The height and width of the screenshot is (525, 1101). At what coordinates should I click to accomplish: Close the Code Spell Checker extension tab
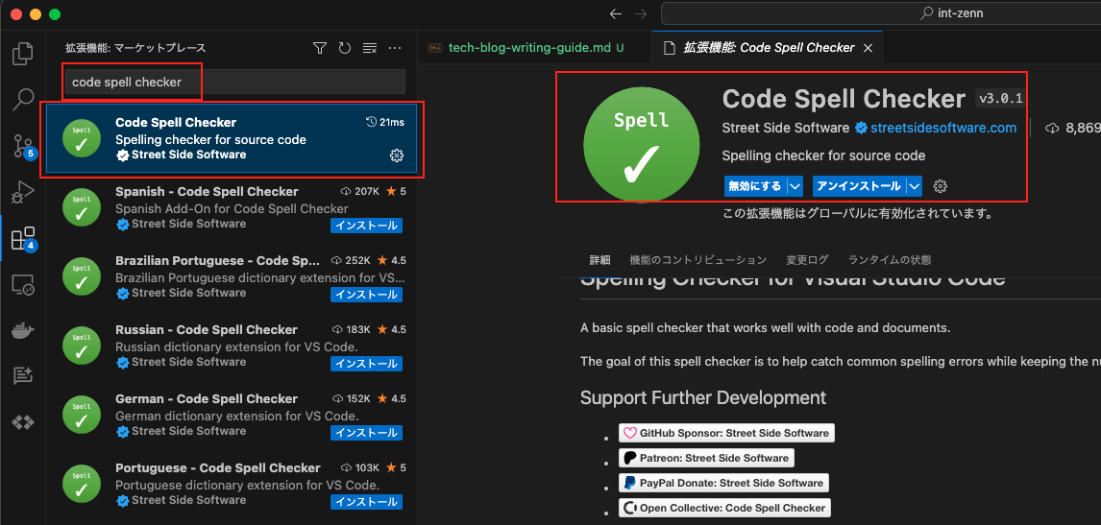pyautogui.click(x=868, y=48)
